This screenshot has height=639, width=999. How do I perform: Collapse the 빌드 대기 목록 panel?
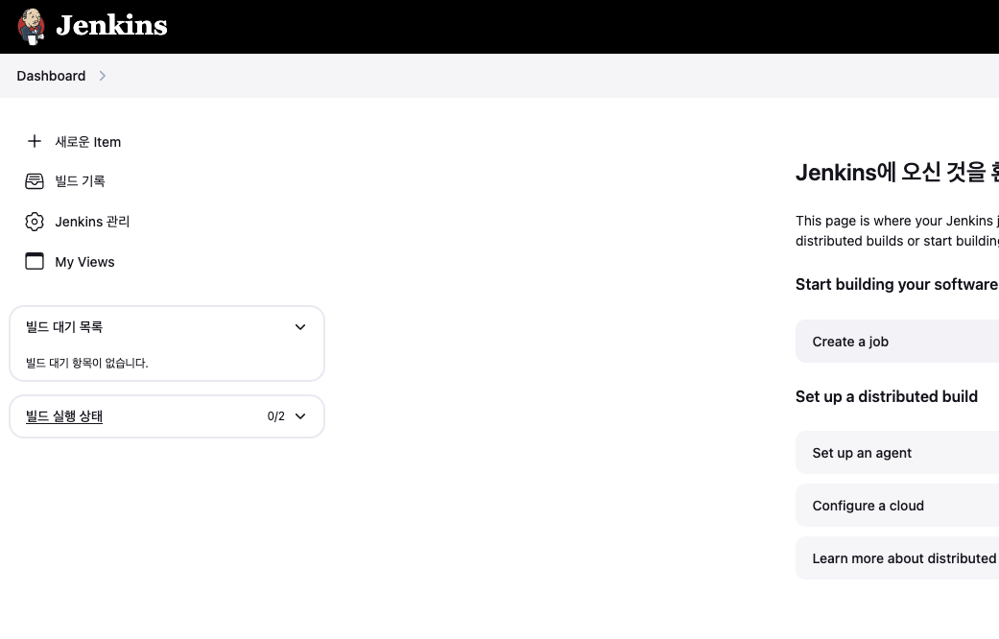(300, 327)
